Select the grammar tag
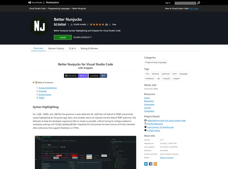Image resolution: width=228 pixels, height=169 pixels. 166,74
